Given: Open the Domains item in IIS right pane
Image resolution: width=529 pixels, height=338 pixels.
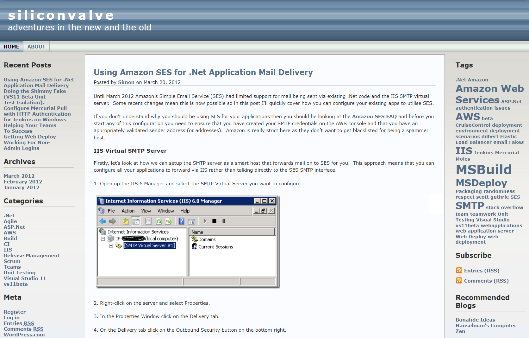Looking at the screenshot, I should coord(207,239).
